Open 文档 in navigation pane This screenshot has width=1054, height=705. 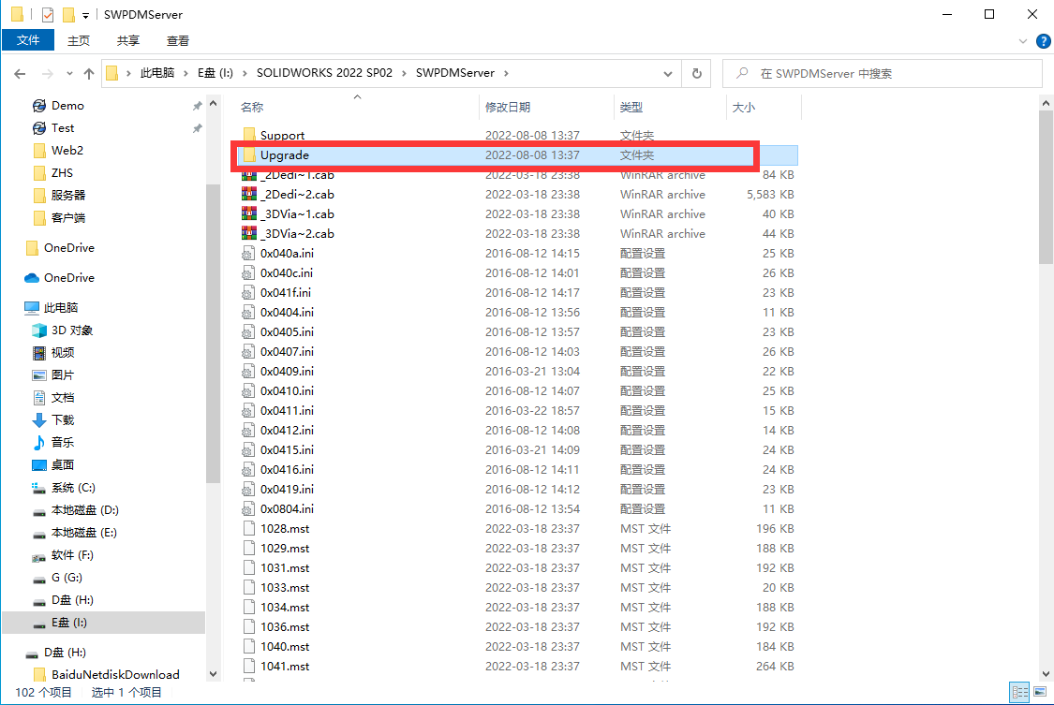click(x=63, y=398)
